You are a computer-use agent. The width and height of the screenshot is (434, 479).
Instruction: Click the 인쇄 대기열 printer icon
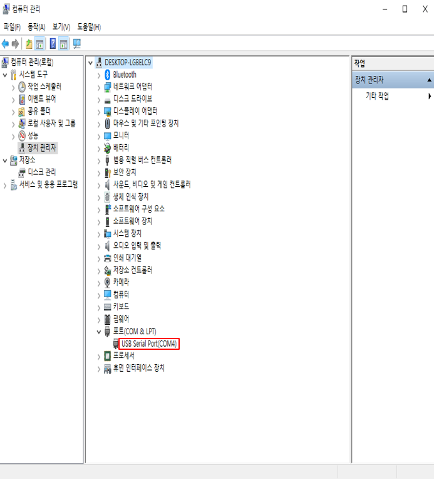108,258
